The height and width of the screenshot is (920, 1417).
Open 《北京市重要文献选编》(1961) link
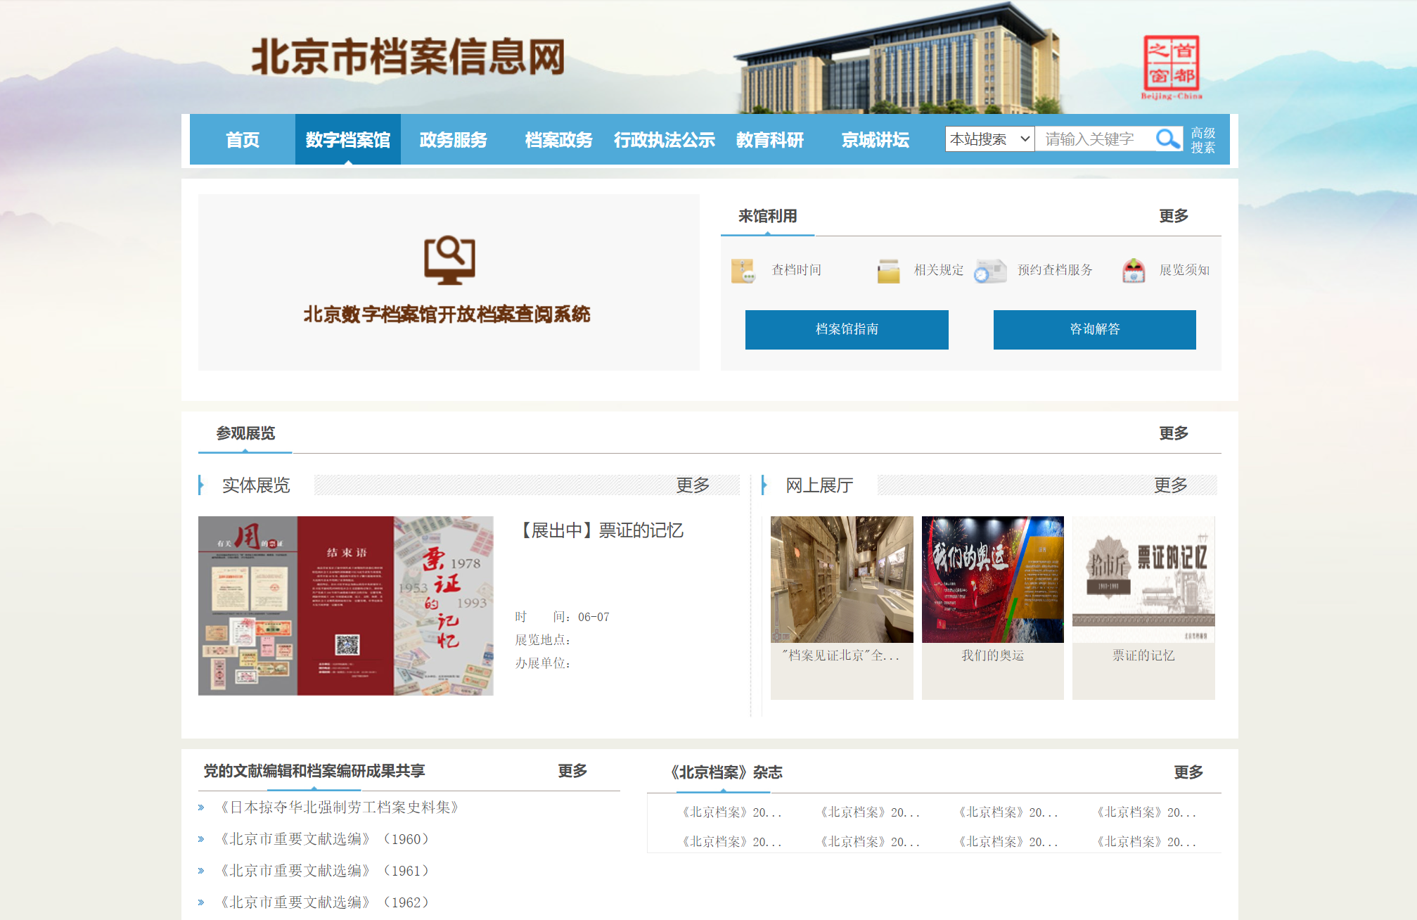tap(324, 871)
